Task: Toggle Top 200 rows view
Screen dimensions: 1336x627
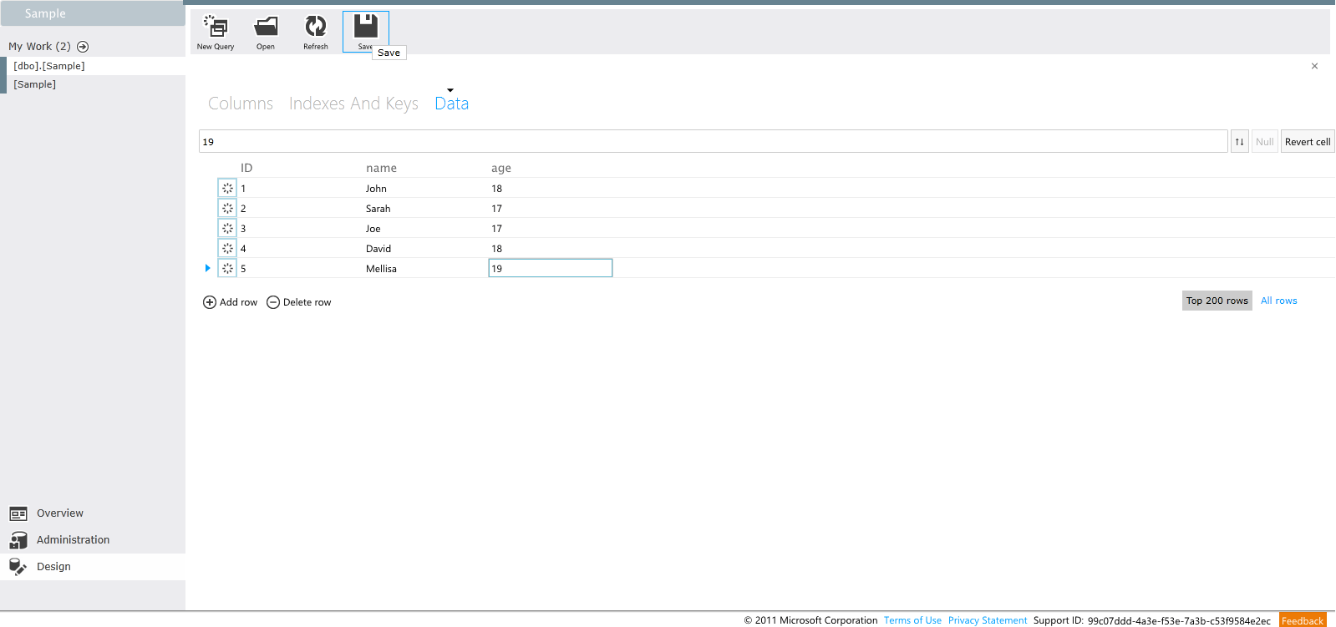Action: [x=1217, y=301]
